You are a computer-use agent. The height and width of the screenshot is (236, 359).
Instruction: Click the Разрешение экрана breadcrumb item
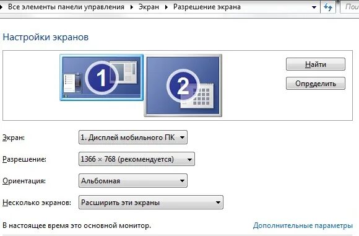[207, 7]
